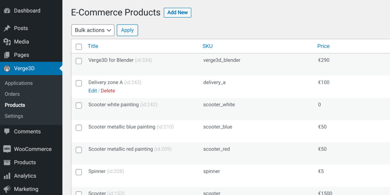The height and width of the screenshot is (195, 390).
Task: Click the scooter_blue SKU cell
Action: (x=218, y=127)
